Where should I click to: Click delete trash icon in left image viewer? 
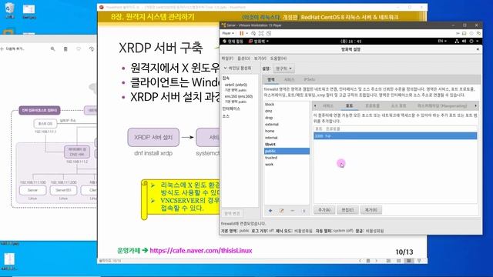click(x=65, y=49)
